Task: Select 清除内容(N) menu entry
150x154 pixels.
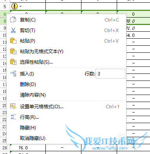Action: (x=67, y=95)
